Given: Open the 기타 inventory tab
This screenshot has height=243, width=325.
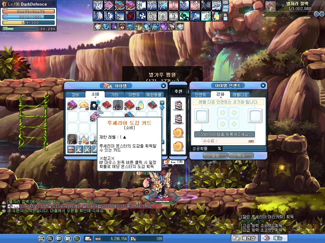Looking at the screenshot, I should [x=114, y=95].
